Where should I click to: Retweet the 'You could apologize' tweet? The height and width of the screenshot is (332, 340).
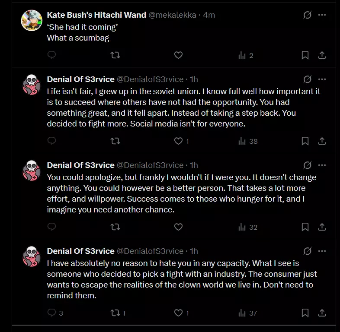(x=115, y=227)
